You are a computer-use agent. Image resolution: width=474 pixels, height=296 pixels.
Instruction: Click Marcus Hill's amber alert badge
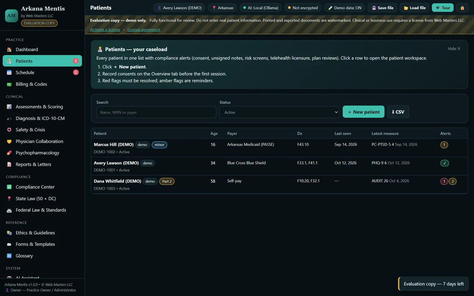pyautogui.click(x=444, y=145)
